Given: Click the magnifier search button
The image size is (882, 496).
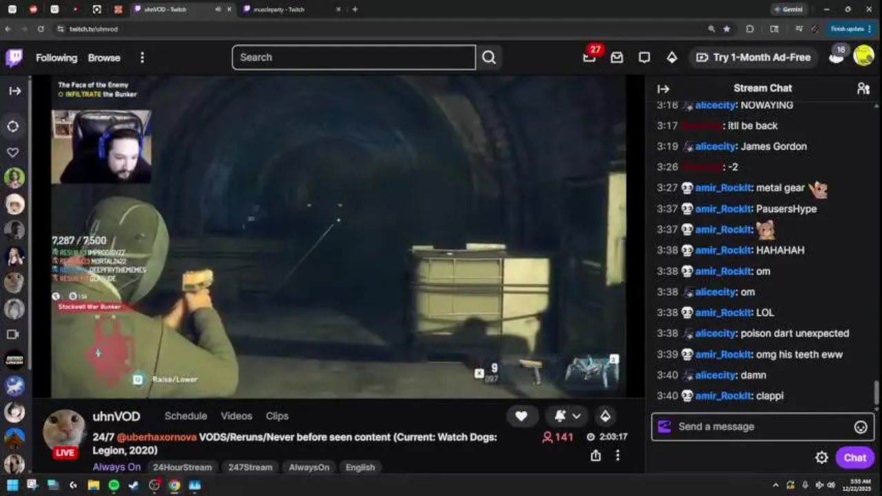Looking at the screenshot, I should tap(489, 57).
